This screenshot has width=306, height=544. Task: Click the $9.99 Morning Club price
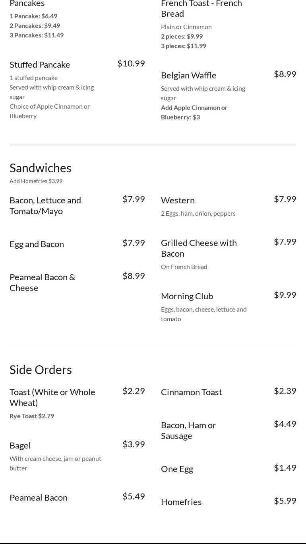(x=285, y=295)
